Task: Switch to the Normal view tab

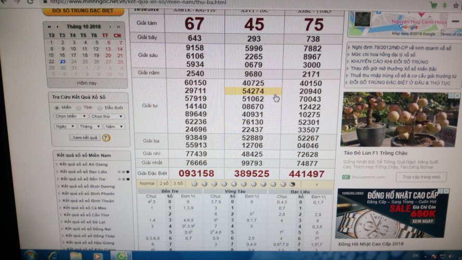Action: [x=147, y=184]
